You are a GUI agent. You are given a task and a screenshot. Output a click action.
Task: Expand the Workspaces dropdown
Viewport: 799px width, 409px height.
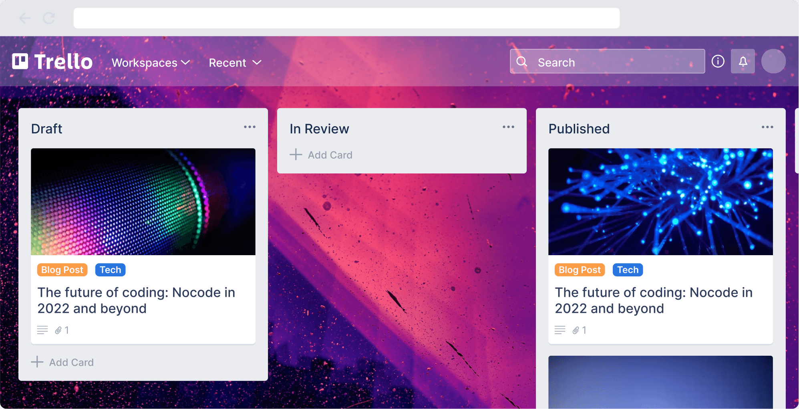[x=151, y=62]
